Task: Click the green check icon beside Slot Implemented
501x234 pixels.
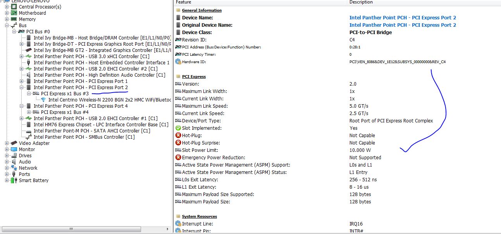Action: (x=178, y=128)
